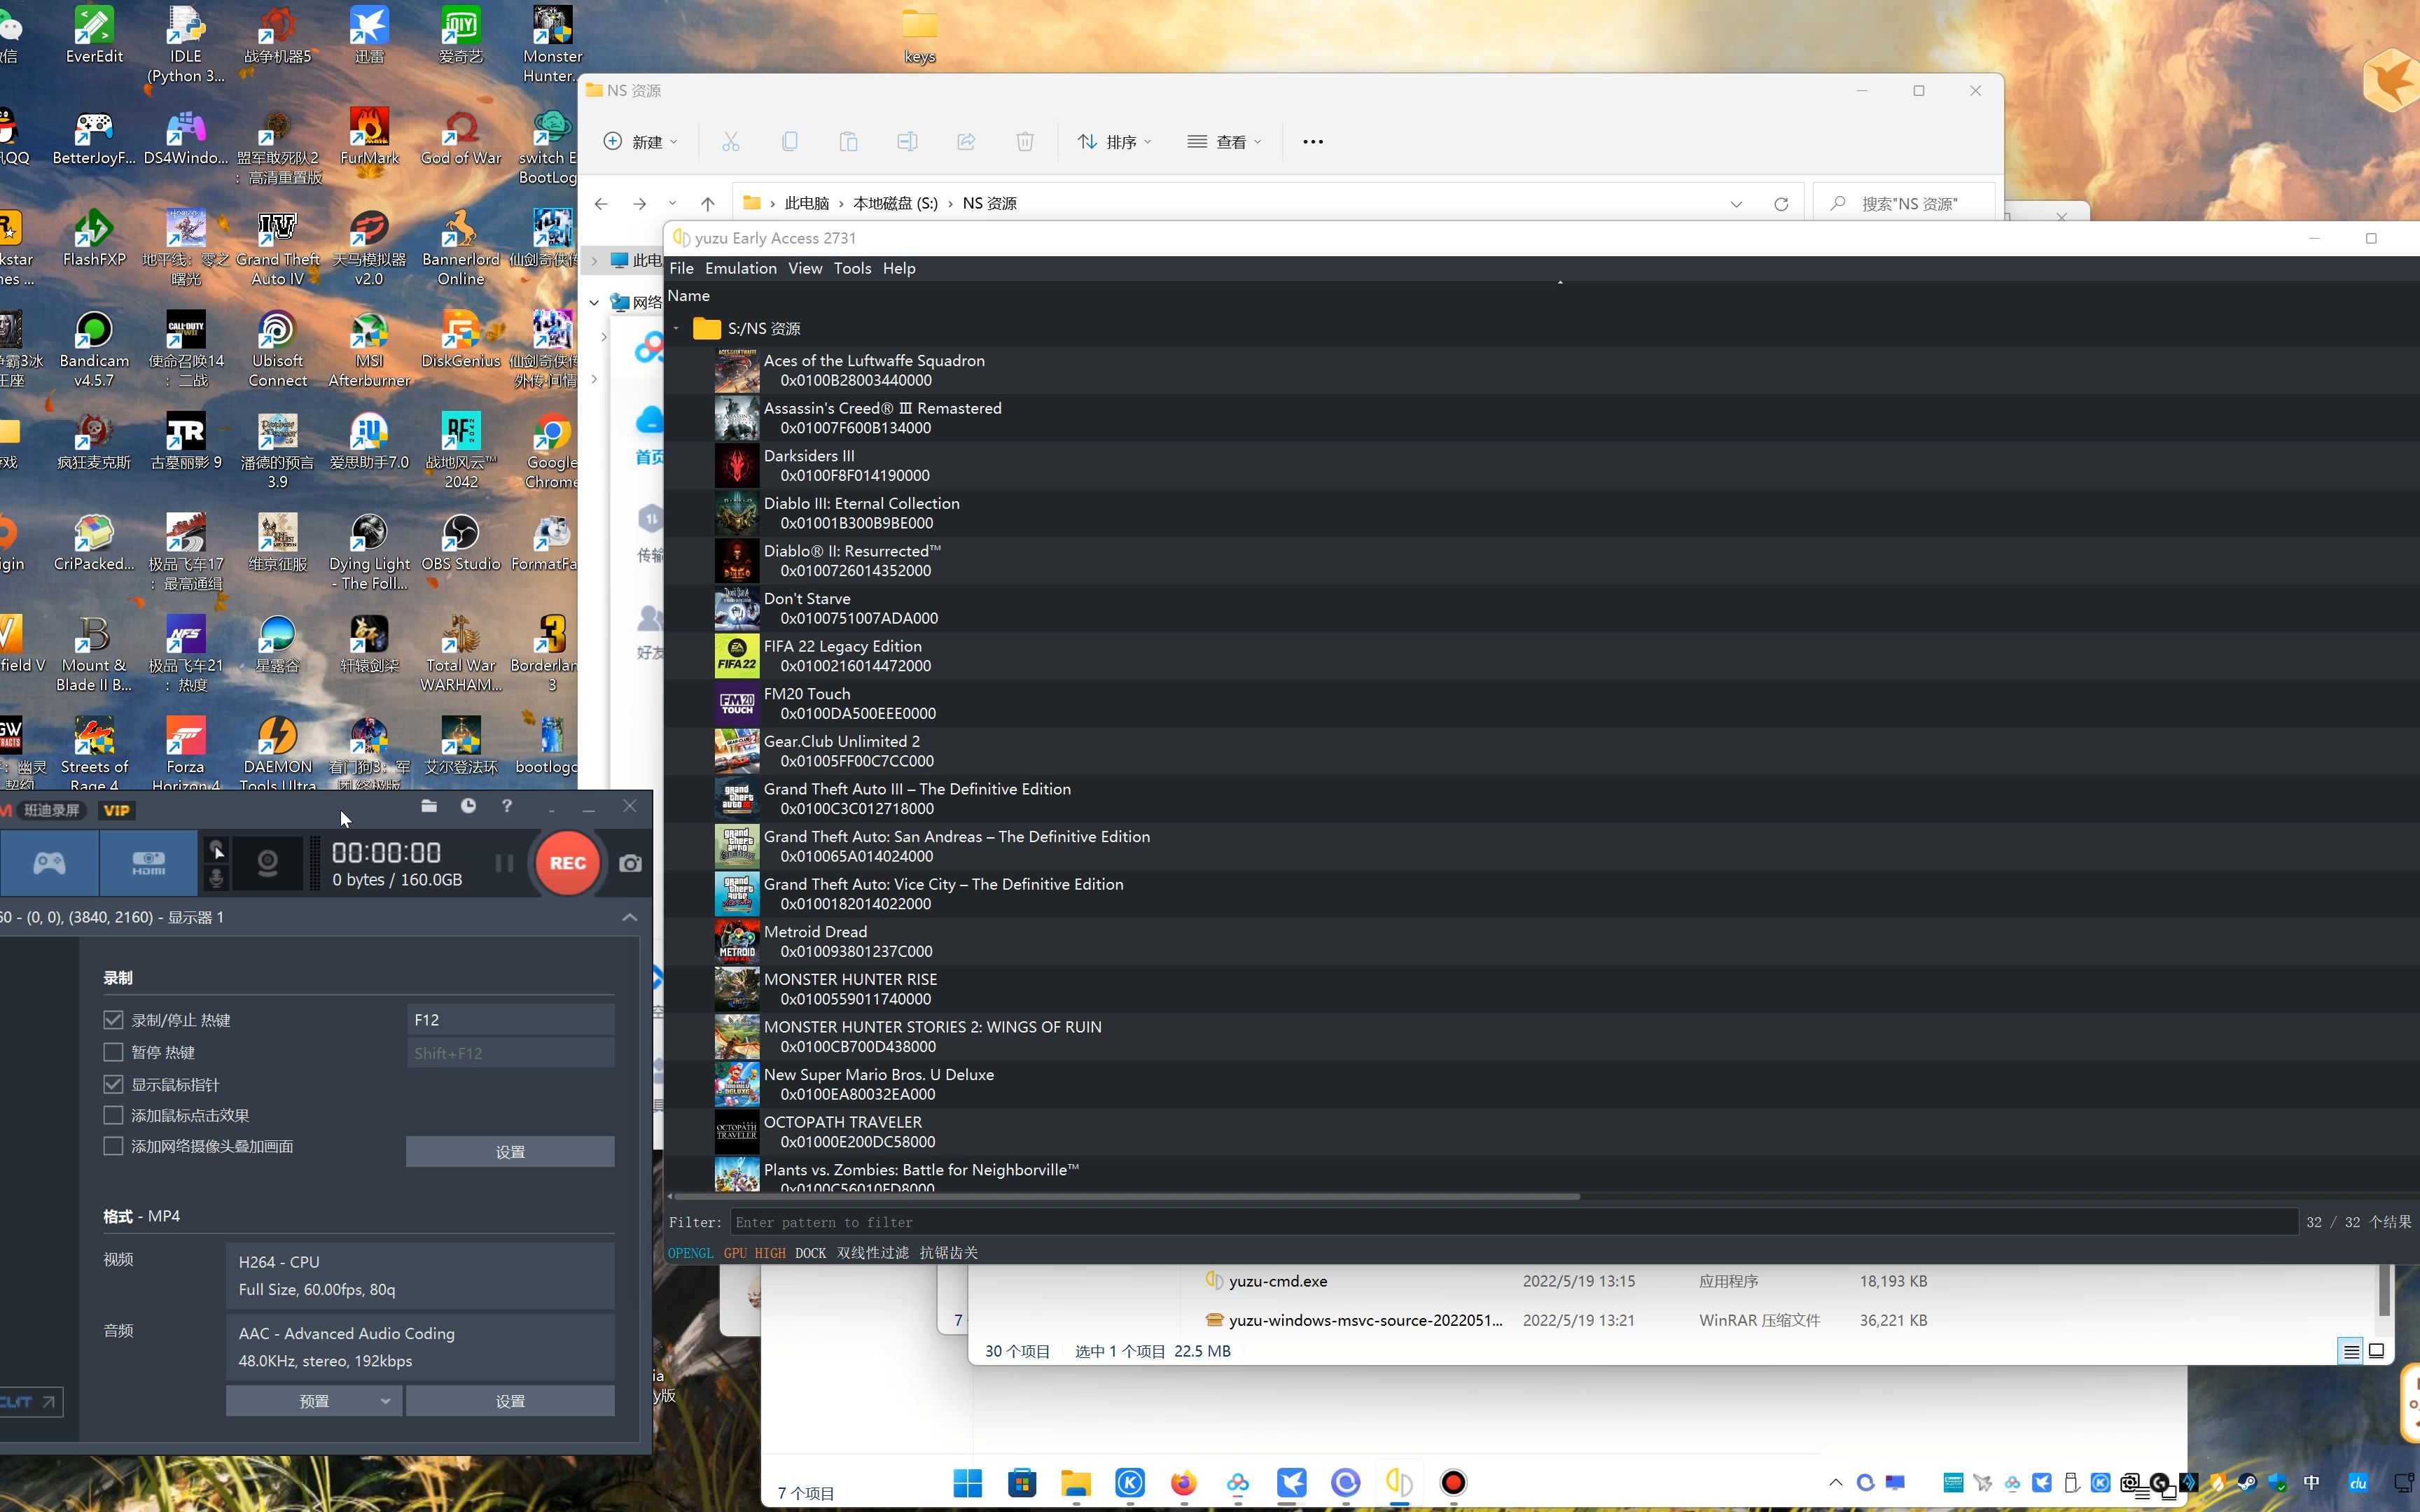This screenshot has height=1512, width=2420.
Task: Toggle the DOCK mode status button
Action: tap(810, 1253)
